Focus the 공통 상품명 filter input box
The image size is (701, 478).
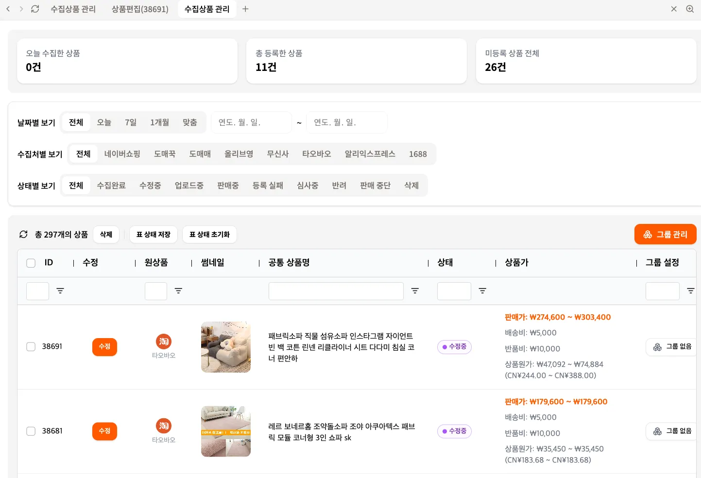[x=336, y=291]
